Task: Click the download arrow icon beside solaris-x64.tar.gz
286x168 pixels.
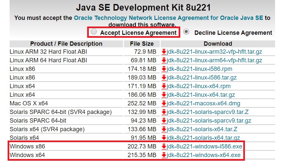Action: coord(164,138)
